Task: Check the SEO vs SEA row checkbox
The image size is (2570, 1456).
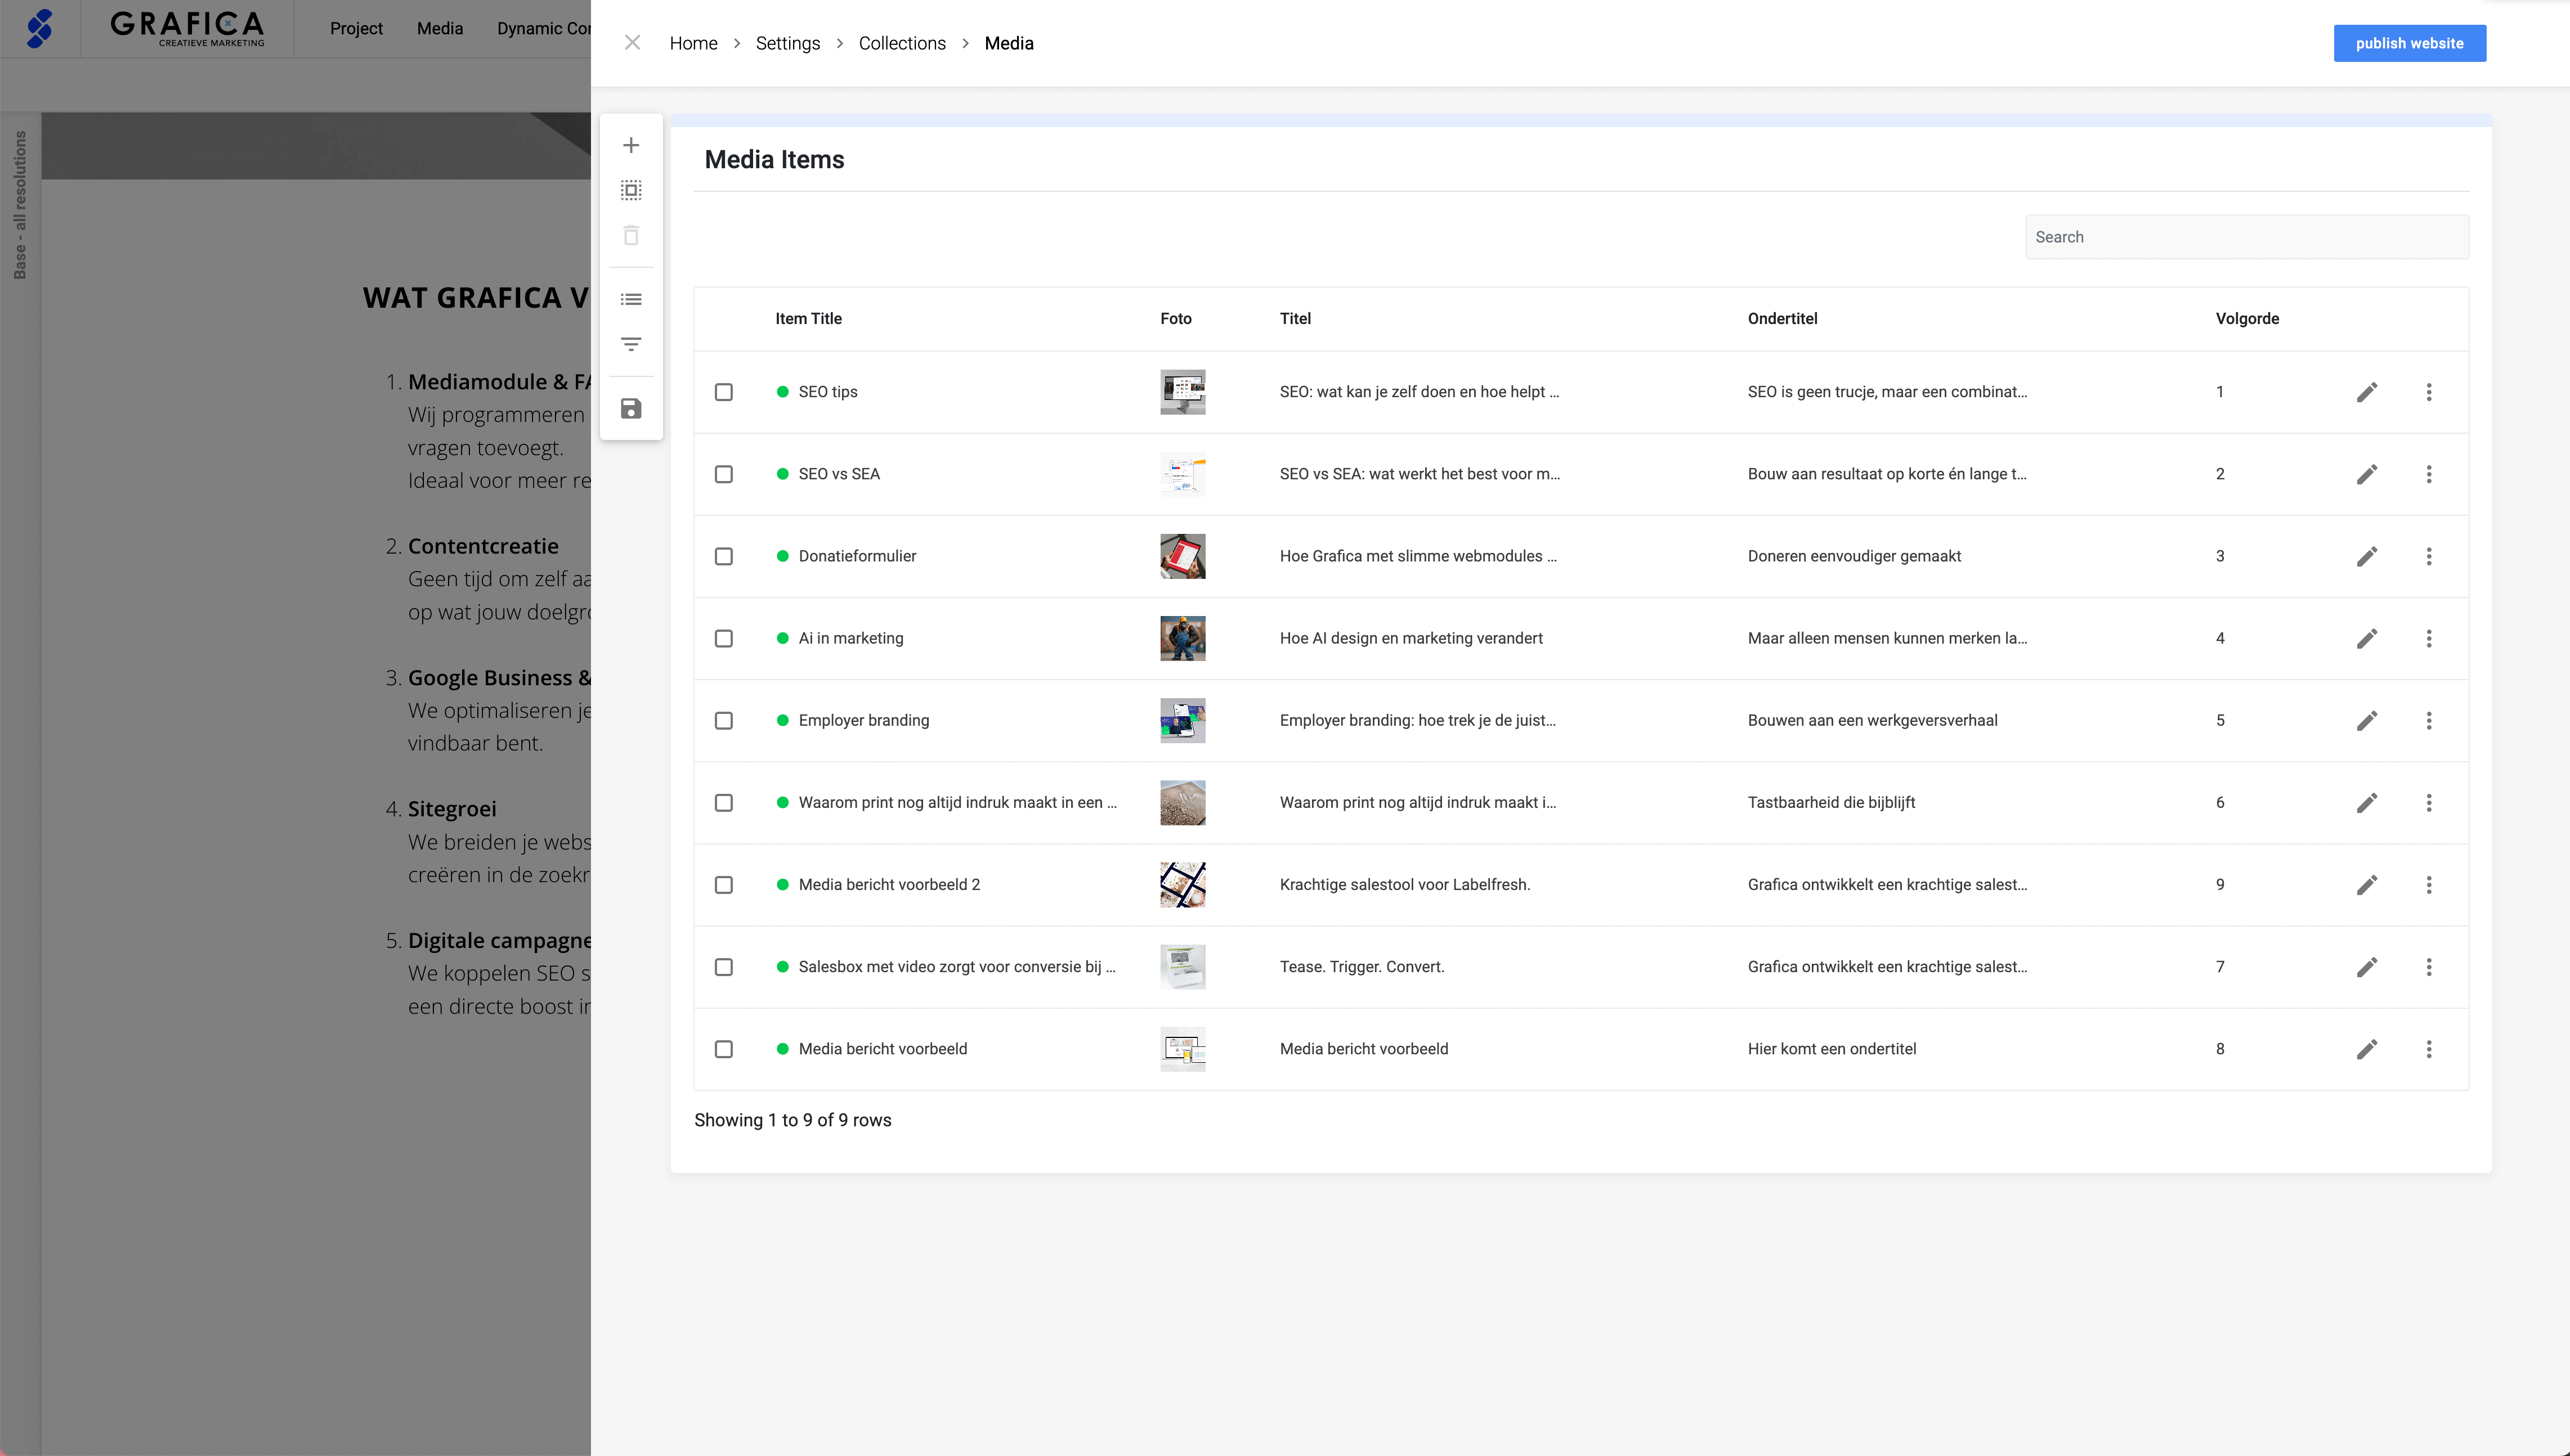Action: (x=723, y=474)
